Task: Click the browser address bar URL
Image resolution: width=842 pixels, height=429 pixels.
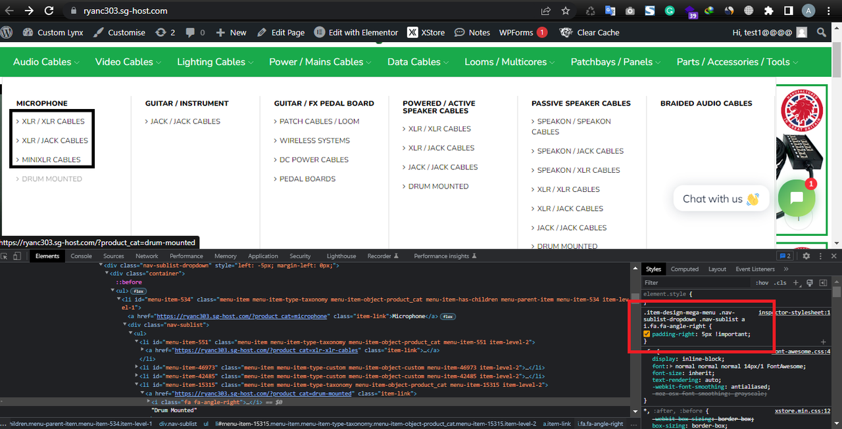Action: click(x=125, y=11)
